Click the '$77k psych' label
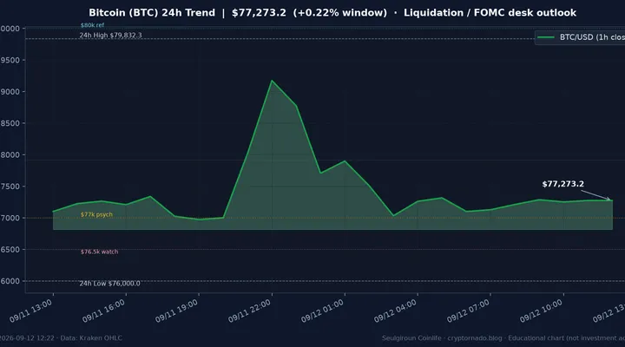Image resolution: width=625 pixels, height=347 pixels. click(x=96, y=214)
